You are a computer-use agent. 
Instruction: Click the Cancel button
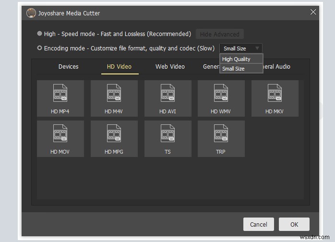pos(259,224)
